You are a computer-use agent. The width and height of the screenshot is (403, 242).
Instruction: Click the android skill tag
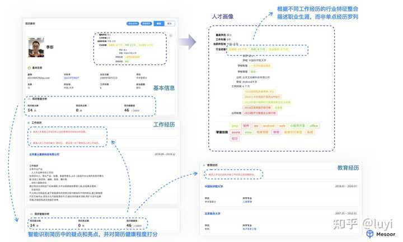point(269,125)
